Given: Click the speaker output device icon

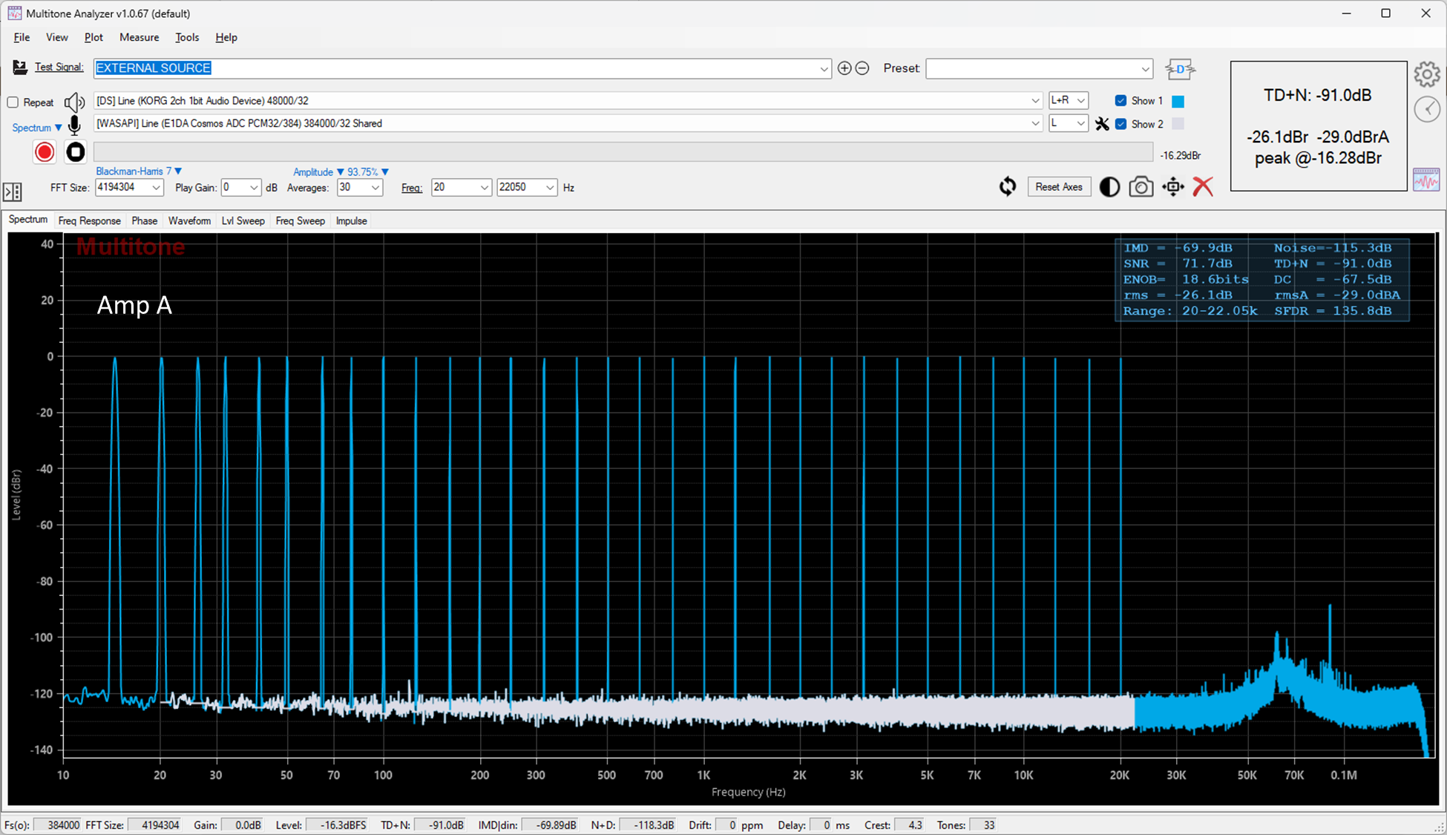Looking at the screenshot, I should [x=74, y=102].
